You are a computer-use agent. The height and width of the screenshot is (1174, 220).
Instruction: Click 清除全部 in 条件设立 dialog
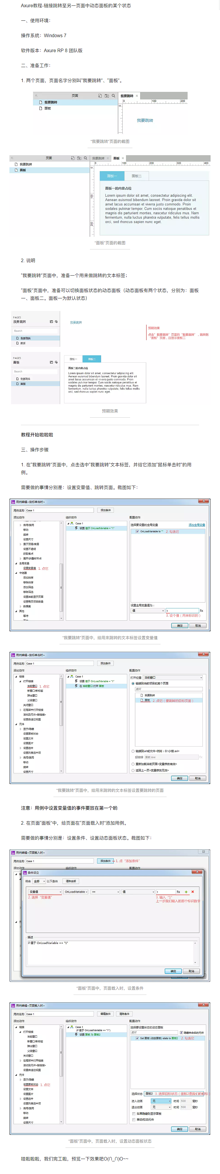(71, 881)
